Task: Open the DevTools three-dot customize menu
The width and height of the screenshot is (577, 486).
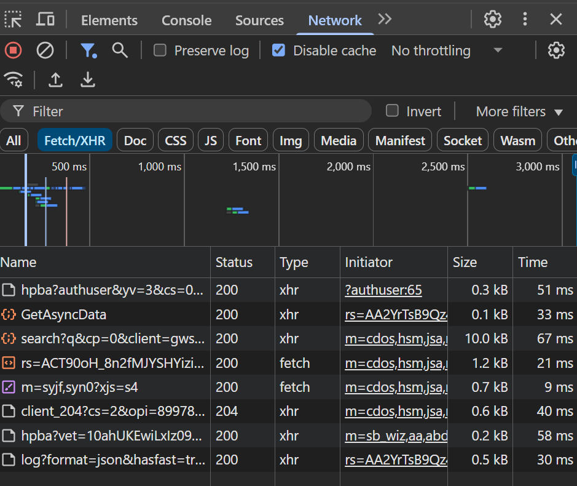Action: [525, 19]
